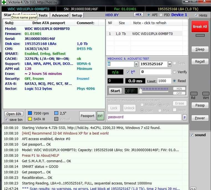Switch to the Advanced tab

(x=60, y=15)
